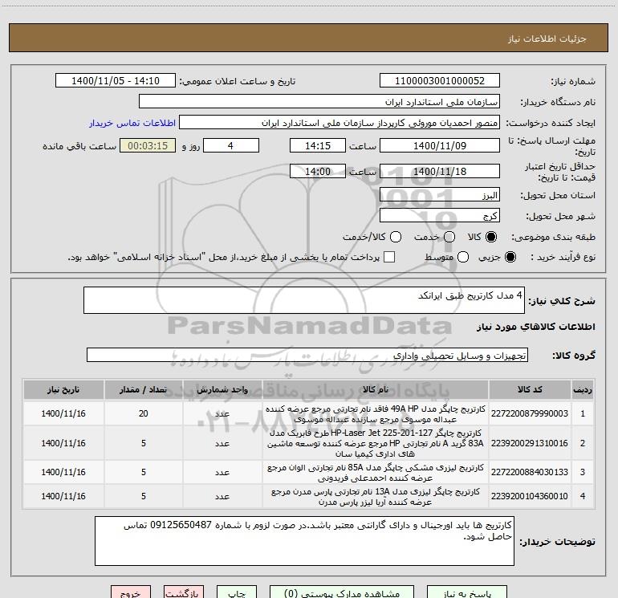Click the HP-Laser Jet 83A cartridge name
618x598 pixels.
(x=376, y=443)
